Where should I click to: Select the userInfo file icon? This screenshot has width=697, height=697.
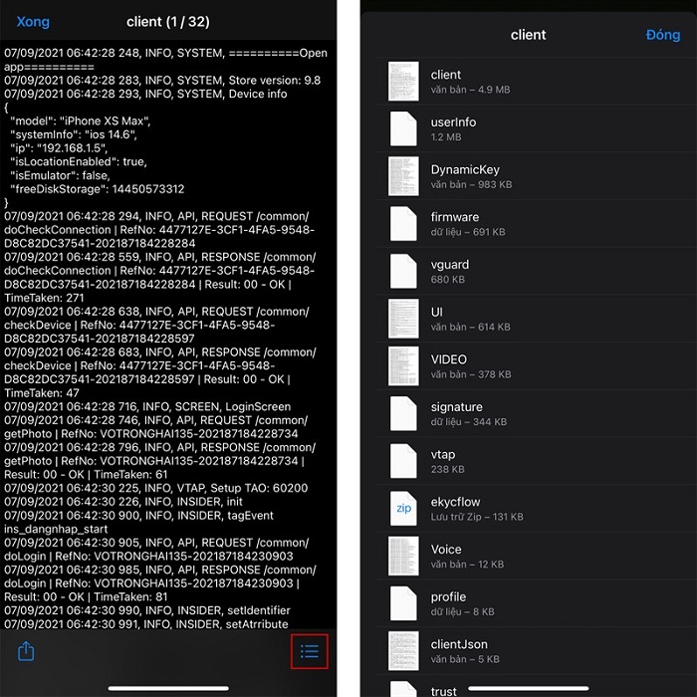tap(403, 129)
